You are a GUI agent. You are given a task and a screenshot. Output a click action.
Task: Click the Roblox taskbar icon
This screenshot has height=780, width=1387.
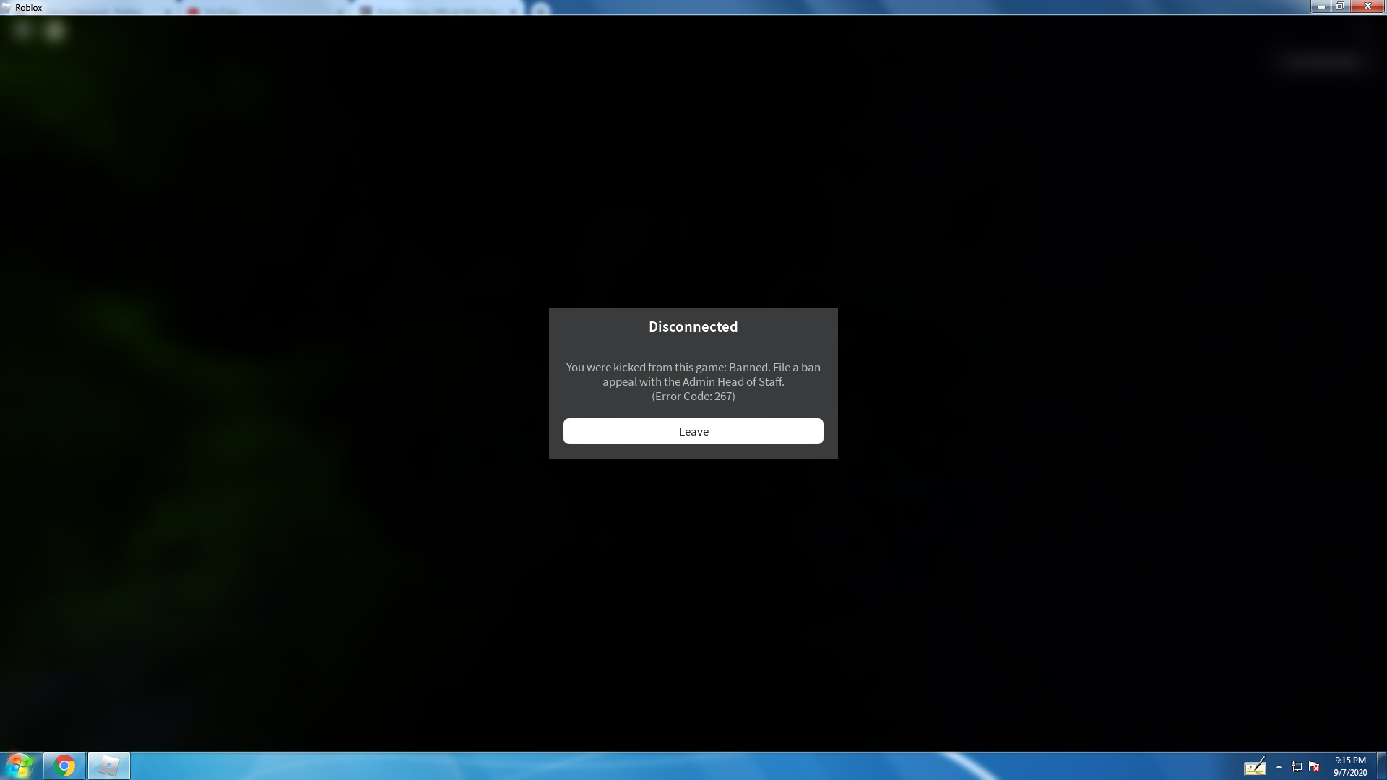pyautogui.click(x=108, y=765)
